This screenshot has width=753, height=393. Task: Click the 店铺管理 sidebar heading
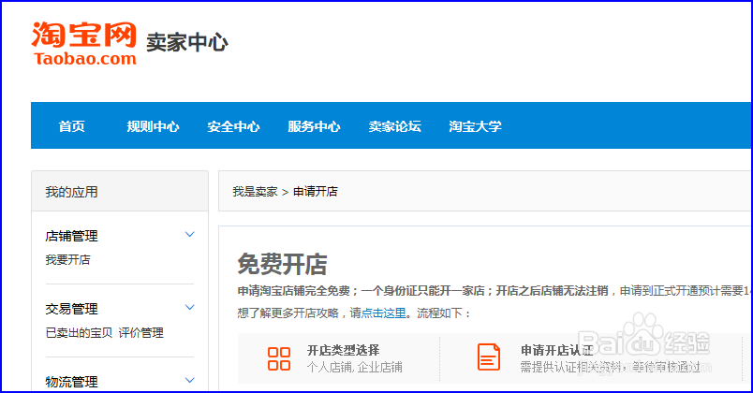pyautogui.click(x=71, y=236)
